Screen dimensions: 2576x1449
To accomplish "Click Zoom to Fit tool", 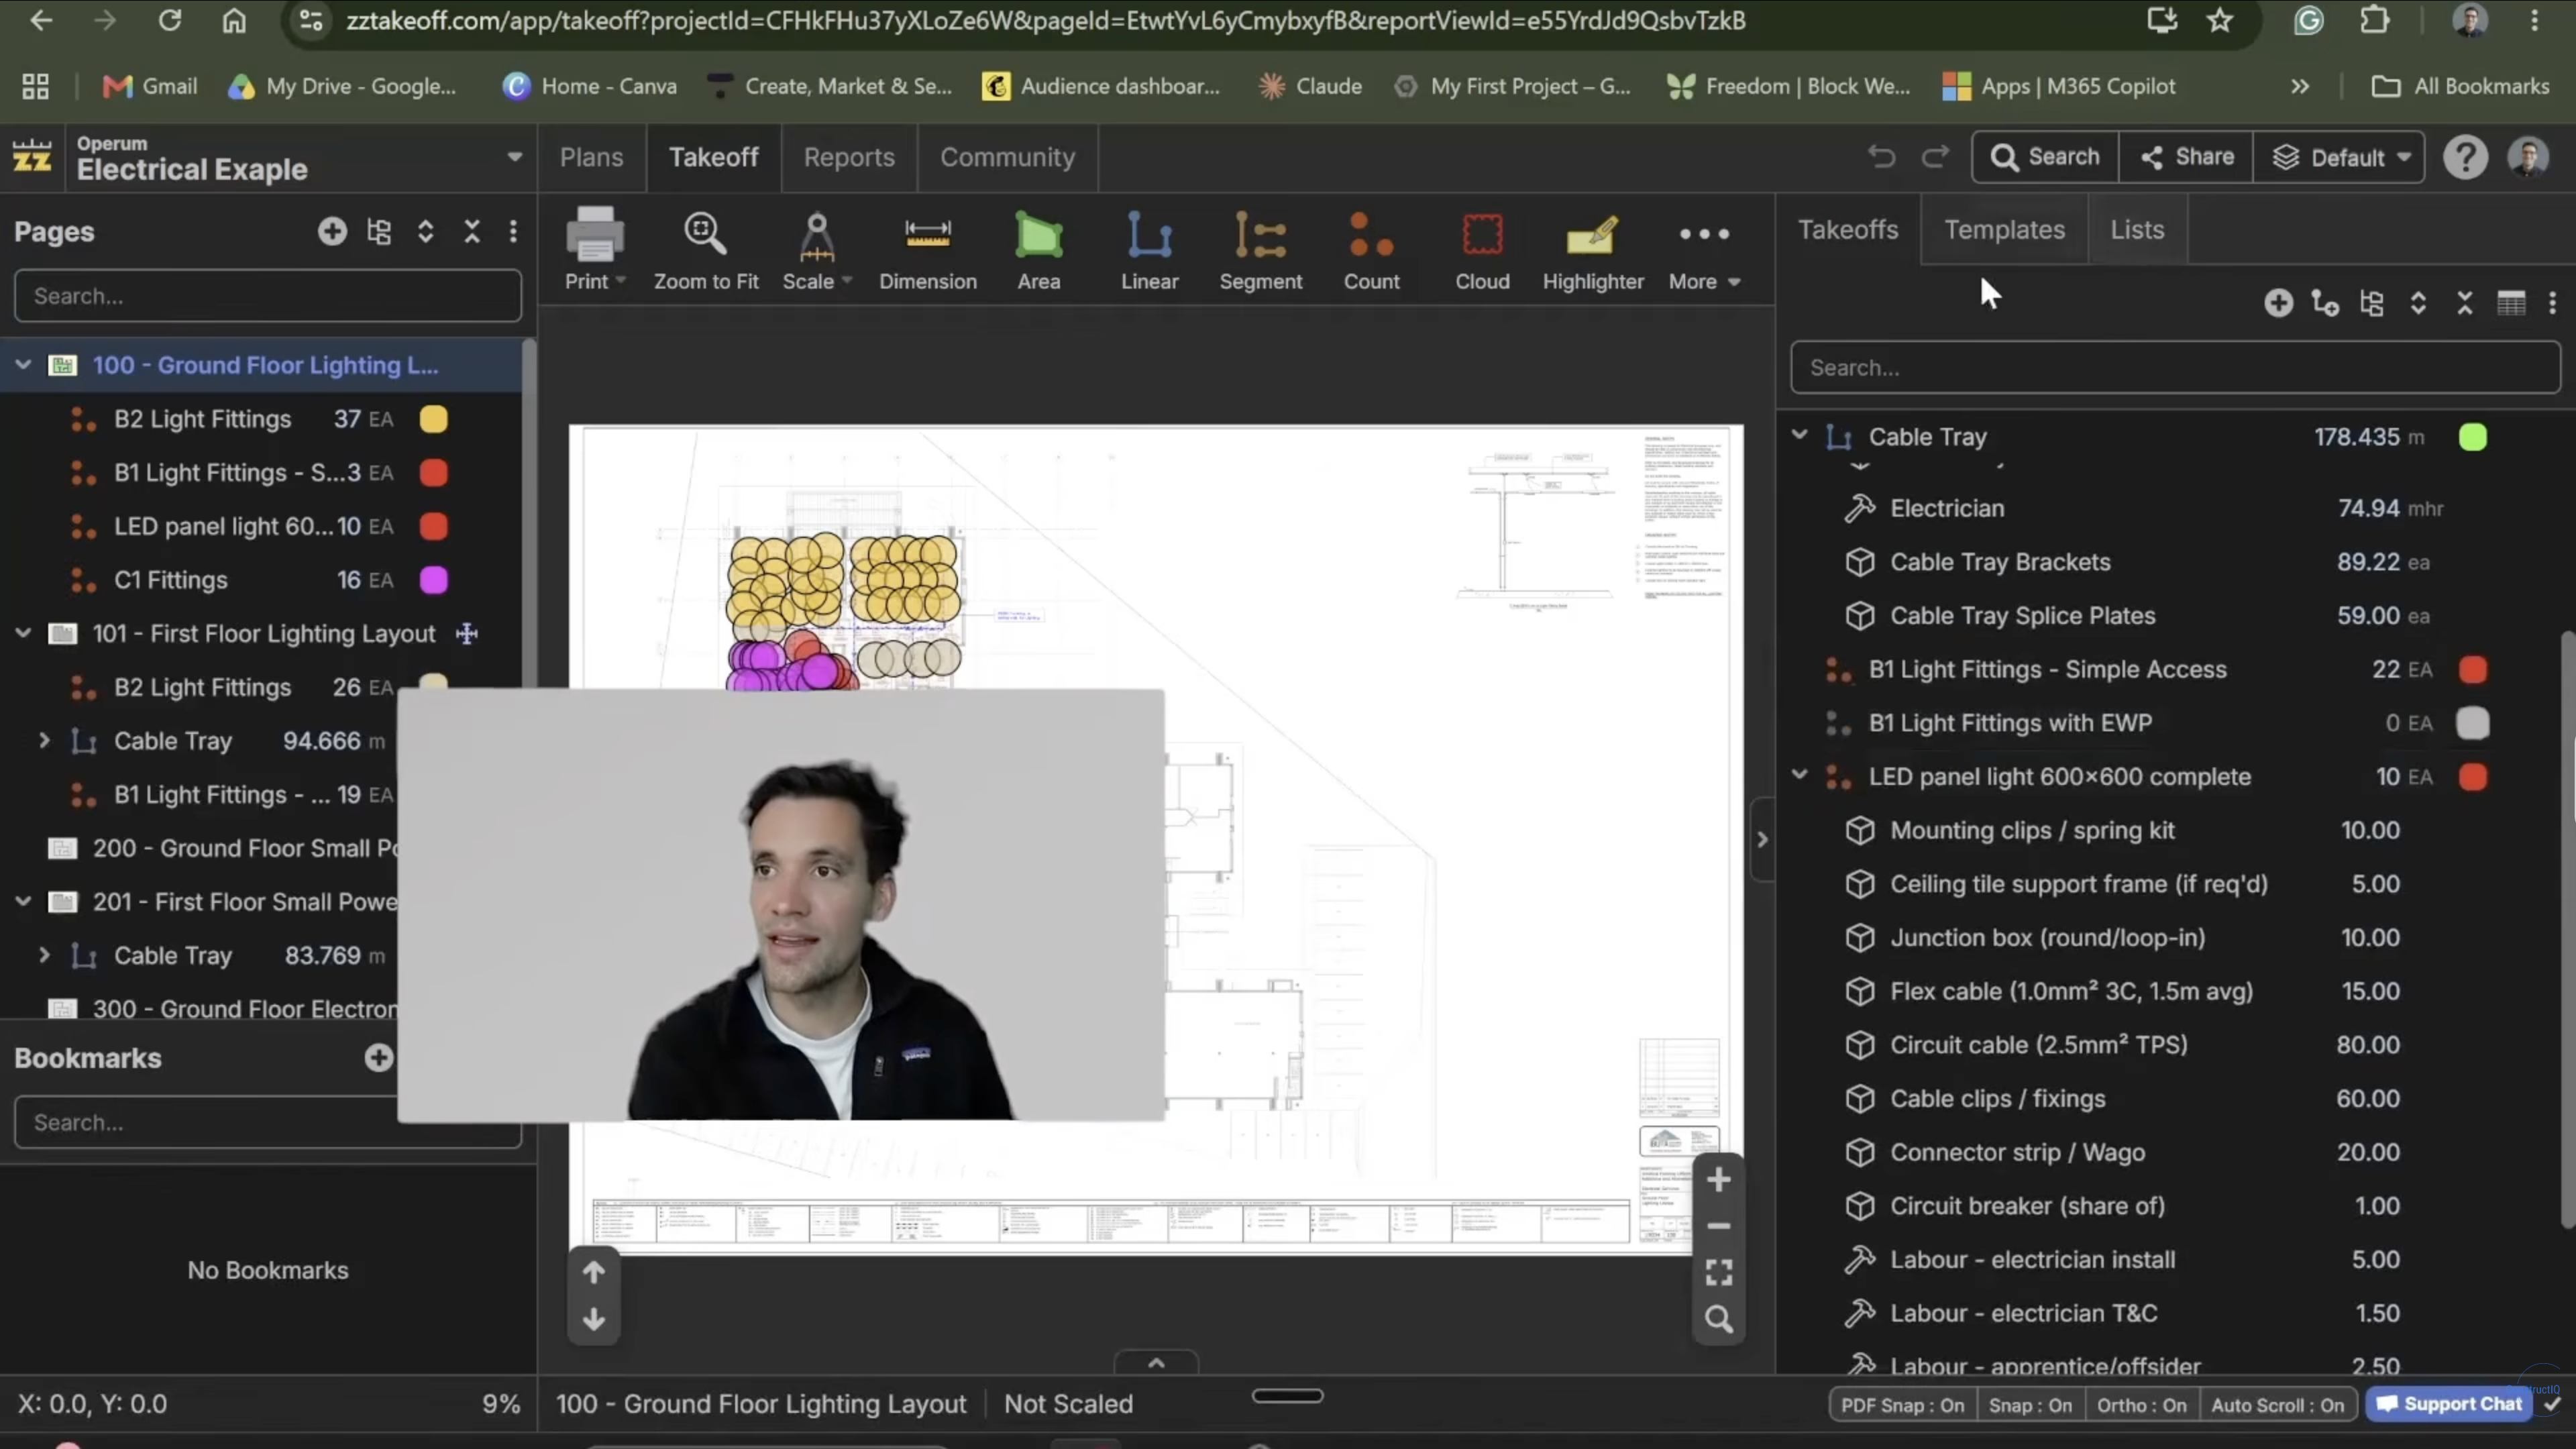I will click(x=706, y=252).
